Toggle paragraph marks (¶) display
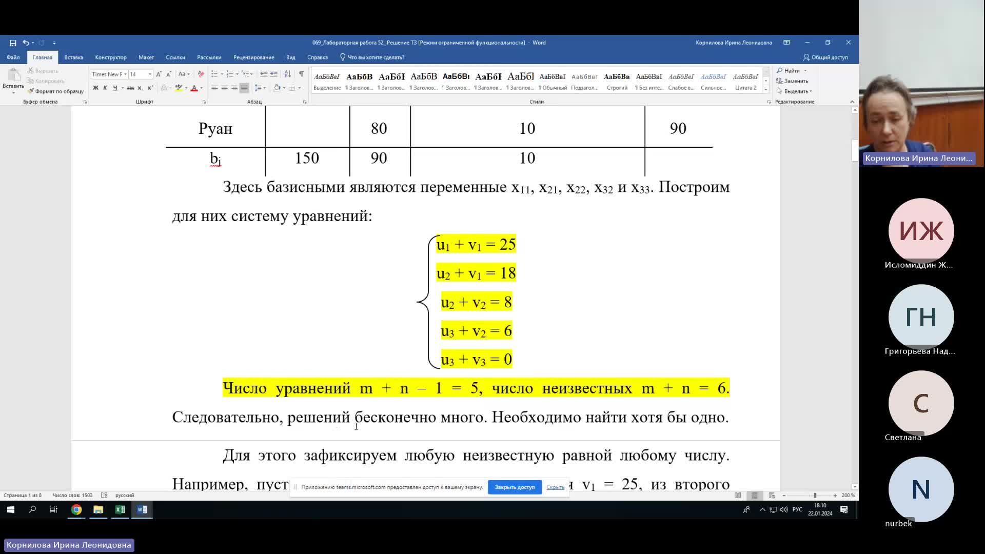The width and height of the screenshot is (985, 554). 301,74
